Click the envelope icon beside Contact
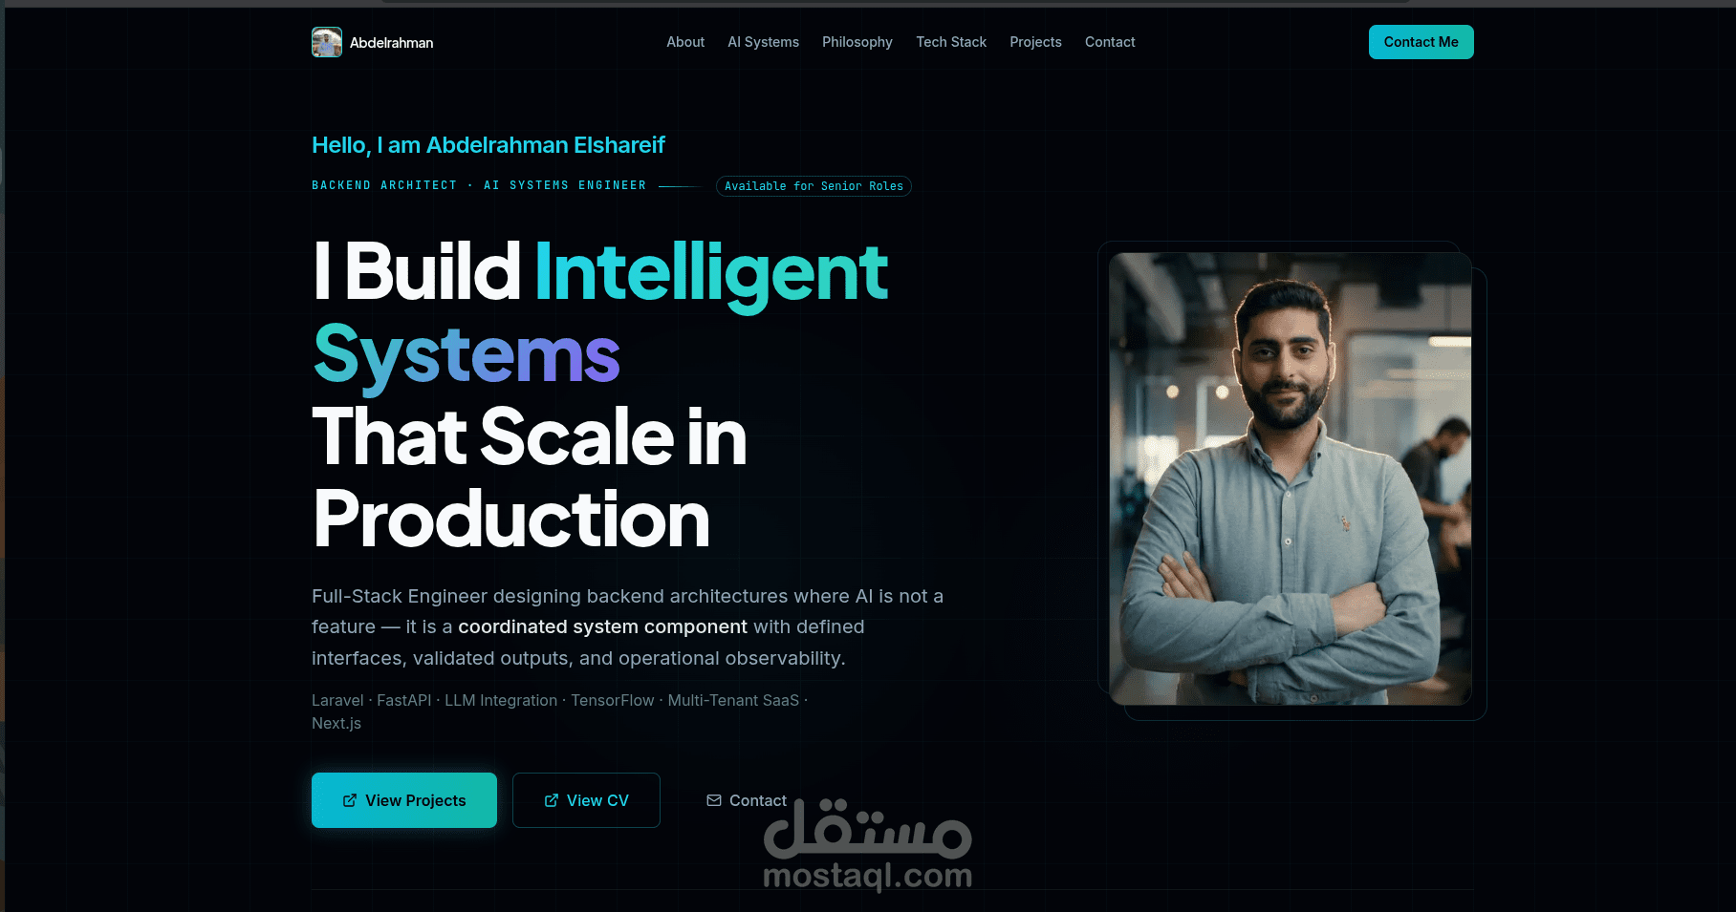Image resolution: width=1736 pixels, height=912 pixels. [x=714, y=800]
